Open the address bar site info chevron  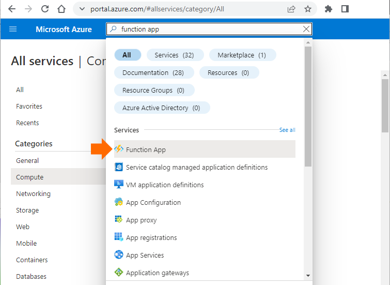pos(82,9)
